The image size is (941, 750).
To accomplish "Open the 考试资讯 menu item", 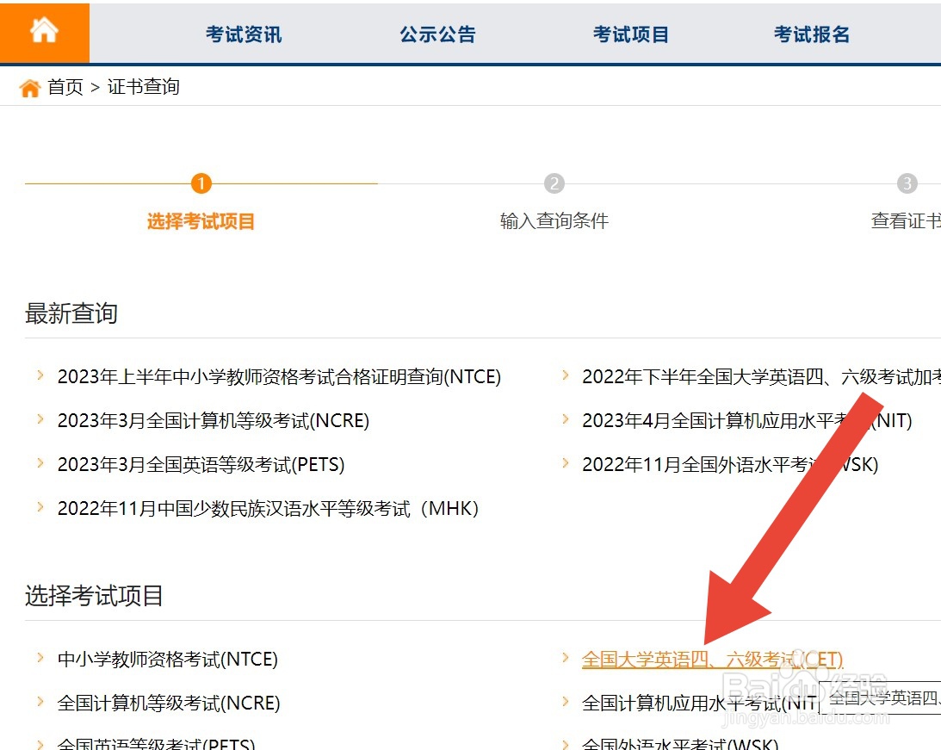I will click(243, 34).
